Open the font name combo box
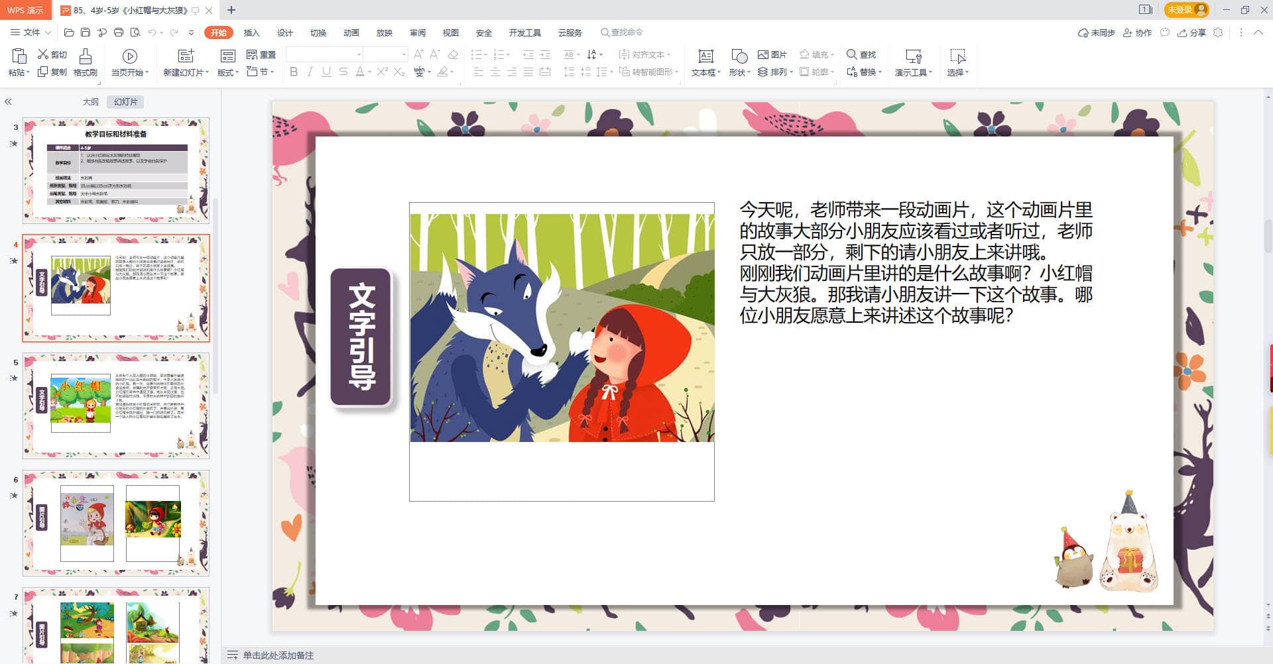This screenshot has height=664, width=1273. 325,54
